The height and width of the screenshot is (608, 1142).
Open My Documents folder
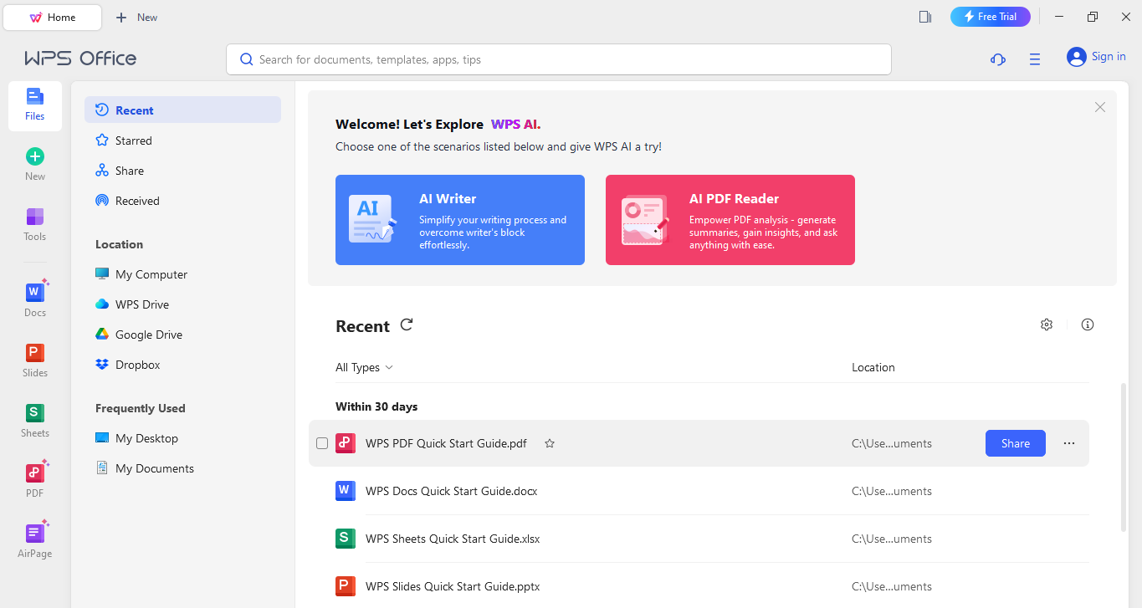182,468
